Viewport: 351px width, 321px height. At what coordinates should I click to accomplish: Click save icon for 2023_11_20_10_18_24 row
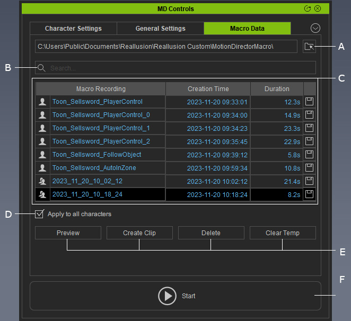point(309,194)
